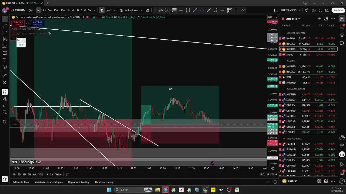Open the Reproducir trading tab
This screenshot has height=194, width=346.
79,182
